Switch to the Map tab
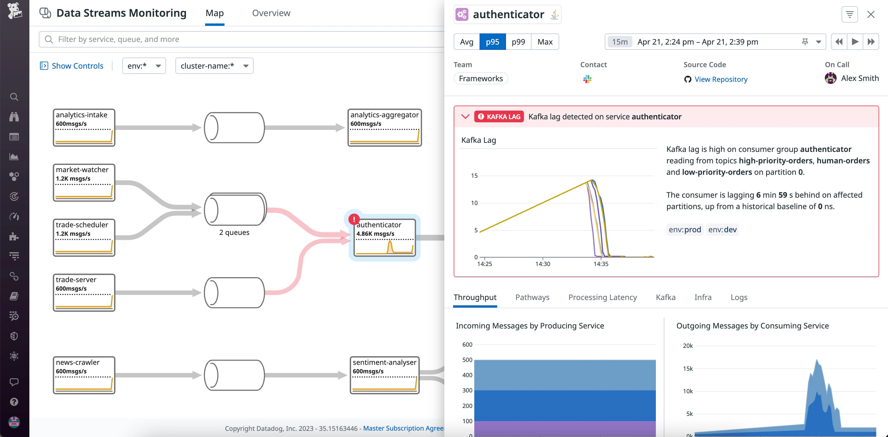The height and width of the screenshot is (437, 888). point(215,13)
